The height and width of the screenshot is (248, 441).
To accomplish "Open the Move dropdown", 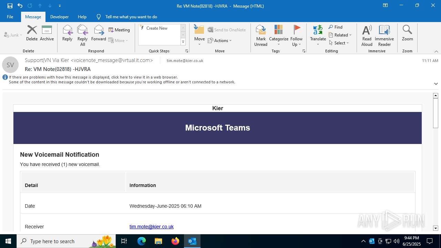I will coord(199,35).
